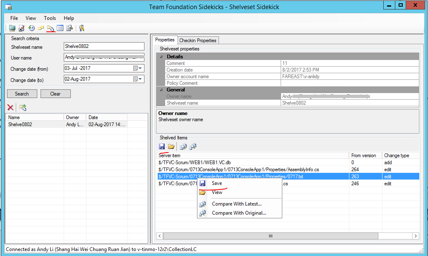The image size is (428, 256).
Task: Click the 'add' change type cell
Action: pos(388,163)
